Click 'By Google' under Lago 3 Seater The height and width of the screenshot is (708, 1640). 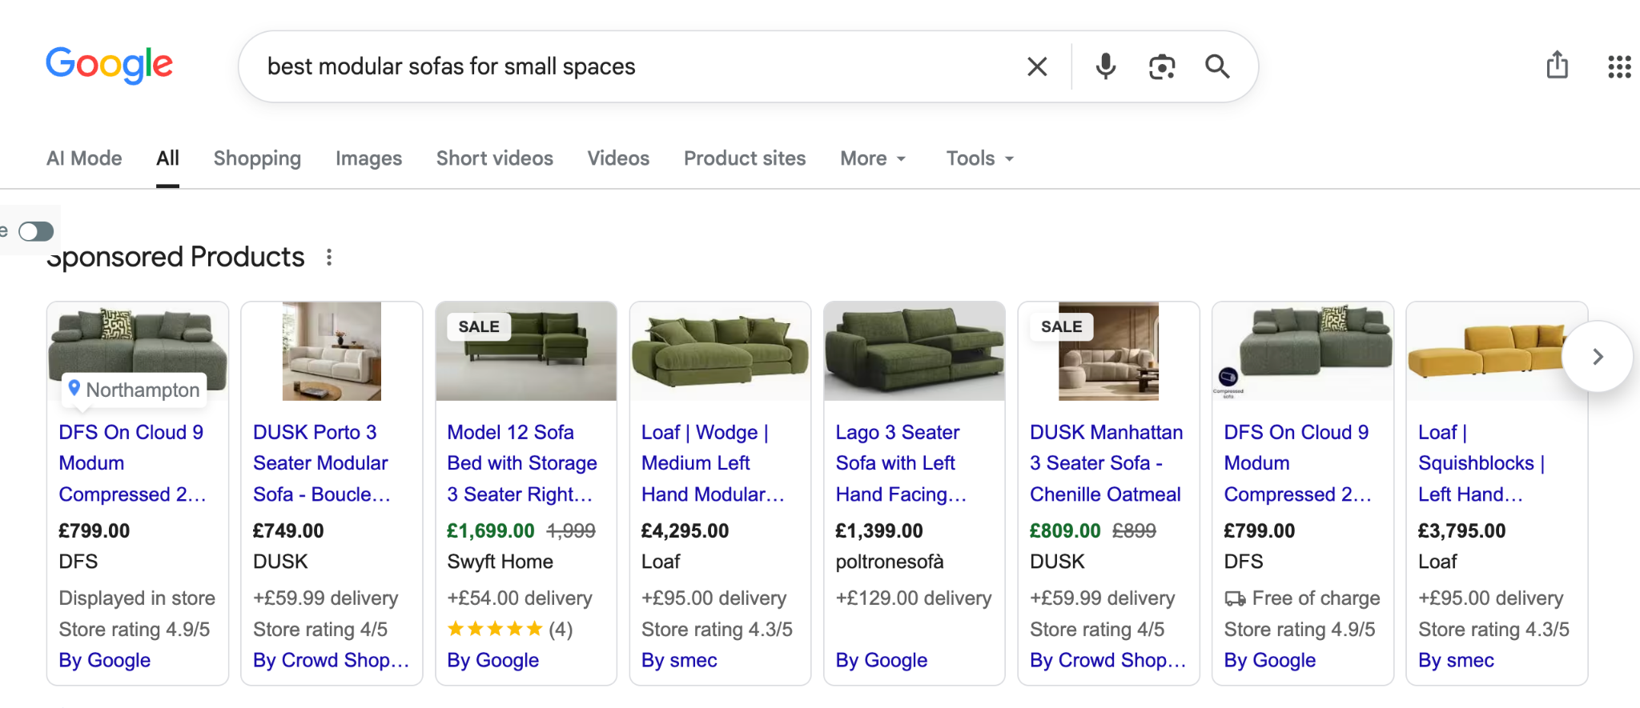pos(882,660)
